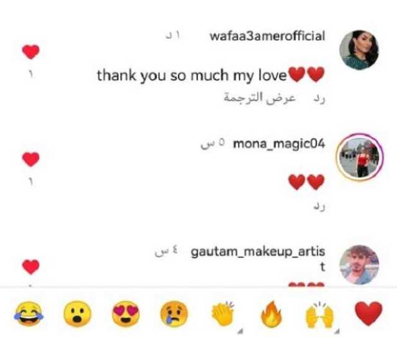Show translation of wafaa3amerofficial's comment
Image resolution: width=397 pixels, height=337 pixels.
click(x=259, y=98)
